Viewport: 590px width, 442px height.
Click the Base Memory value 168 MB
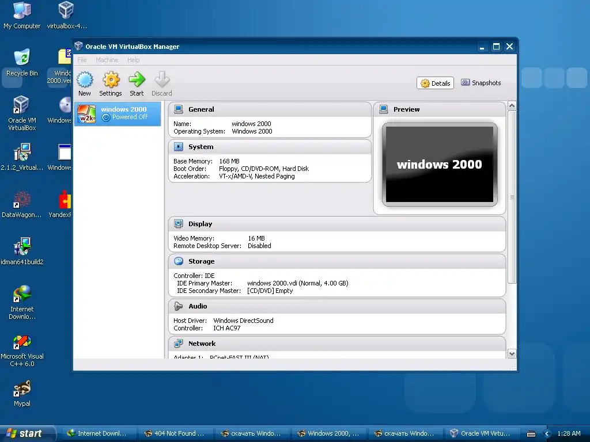point(229,161)
